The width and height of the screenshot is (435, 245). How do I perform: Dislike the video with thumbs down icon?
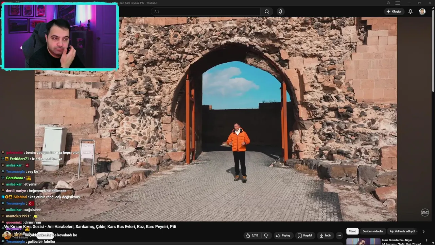[x=266, y=235]
